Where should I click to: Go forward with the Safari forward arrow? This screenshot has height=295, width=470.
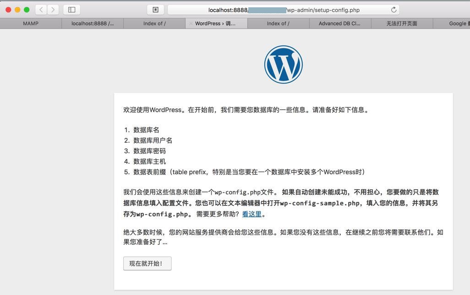(x=53, y=10)
